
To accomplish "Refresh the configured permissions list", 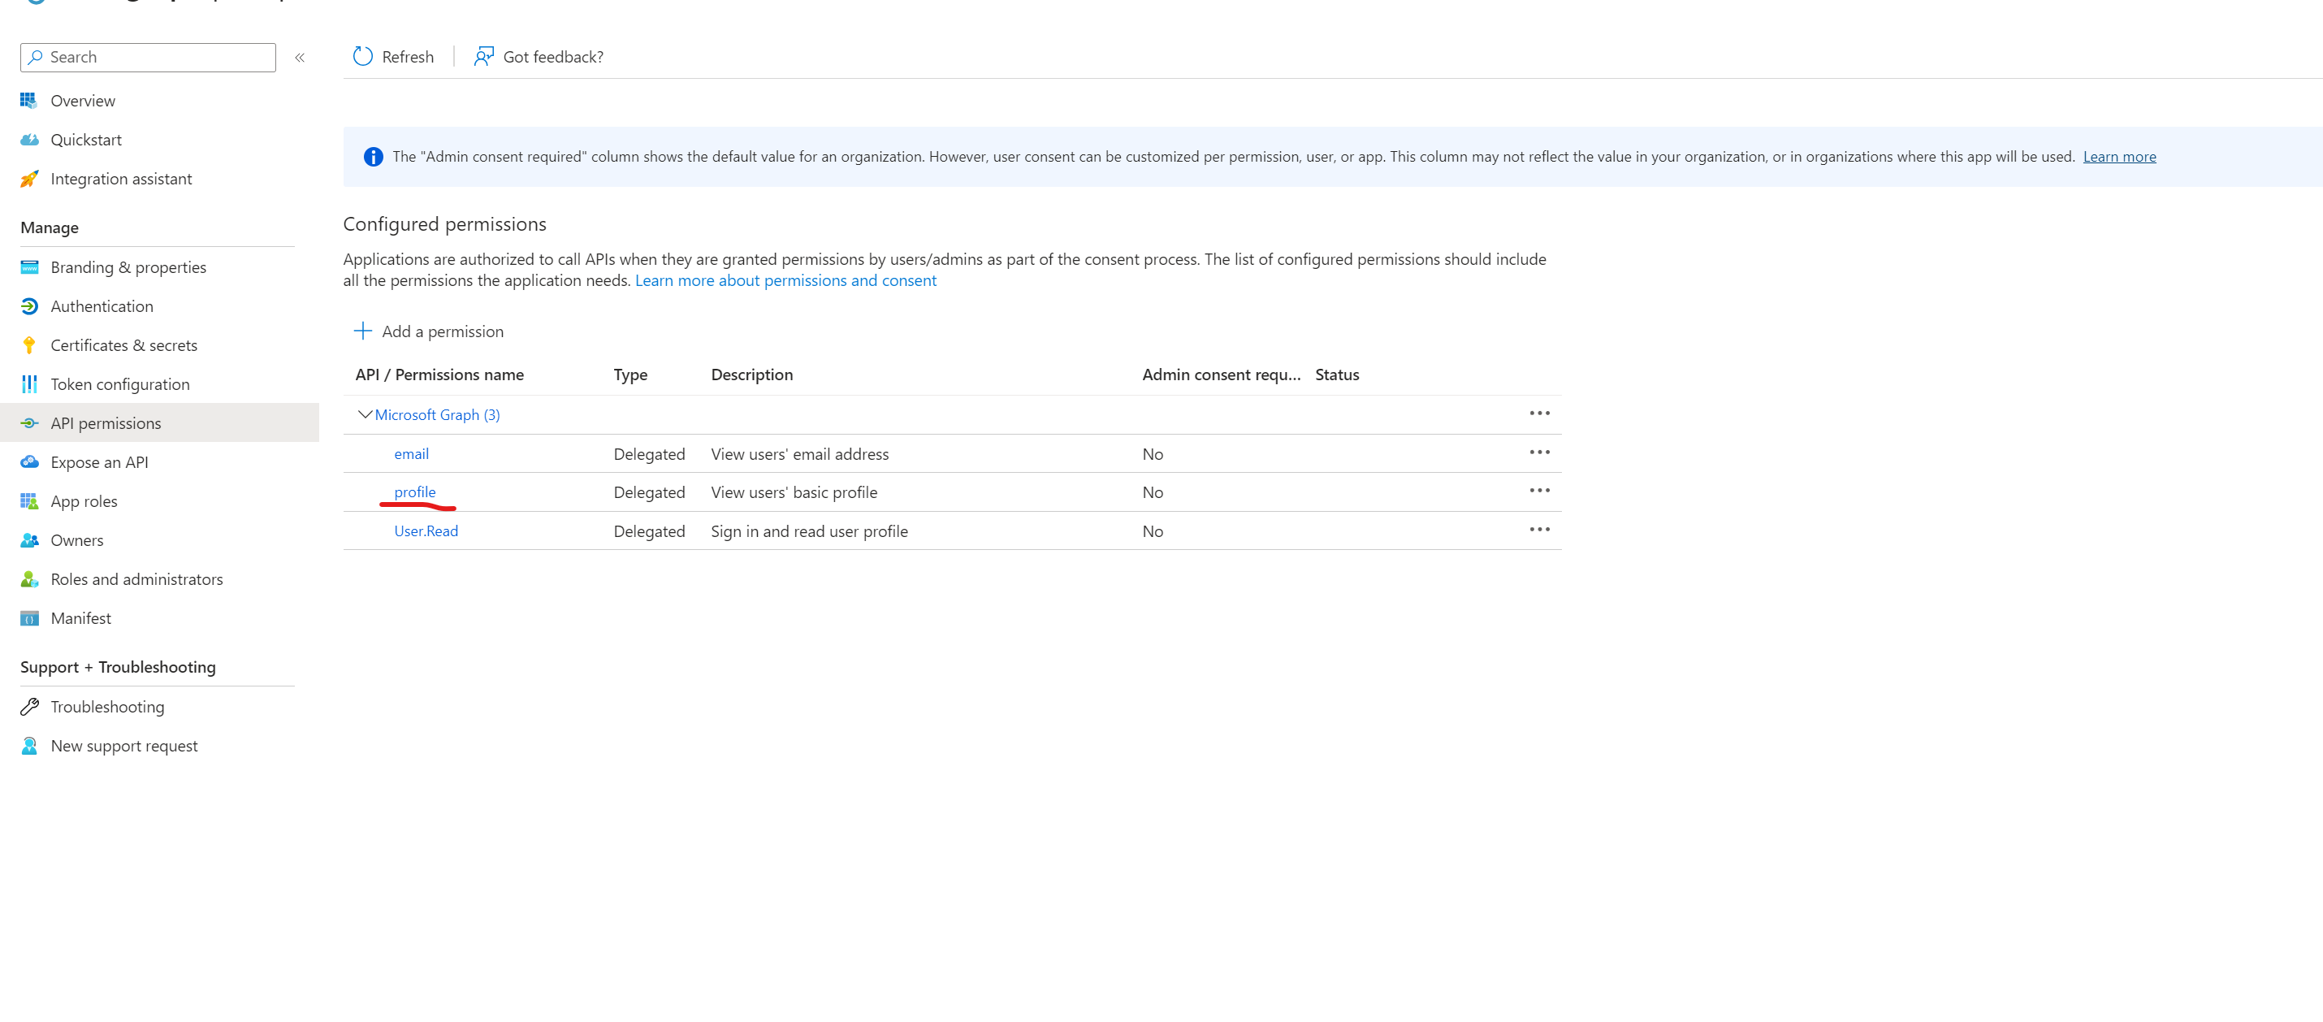I will point(392,56).
